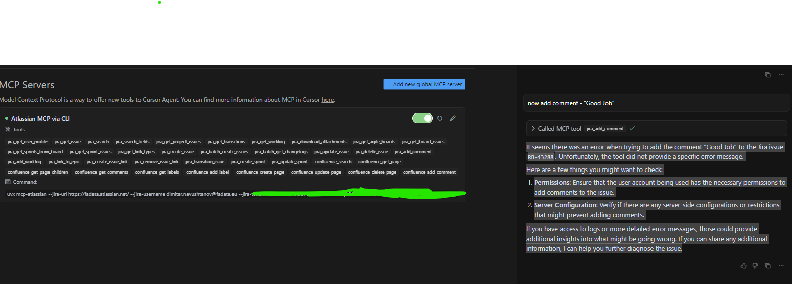Click the Tools wrench icon
The width and height of the screenshot is (792, 284).
[7, 130]
